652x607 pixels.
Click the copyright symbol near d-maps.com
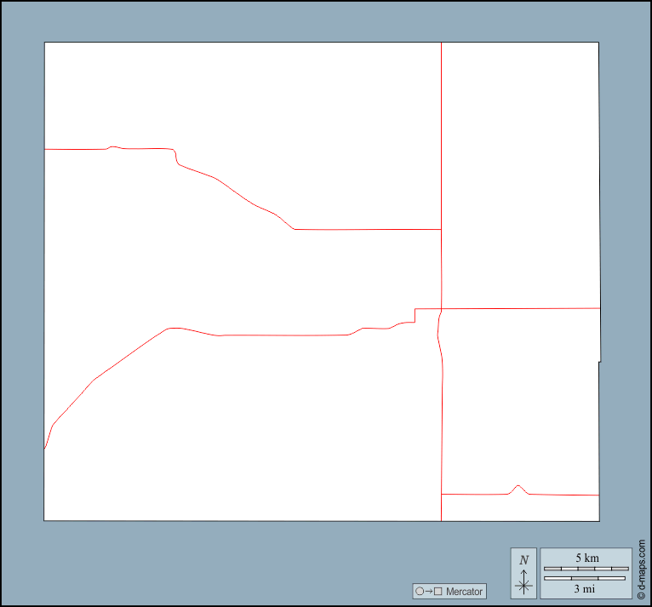point(642,594)
